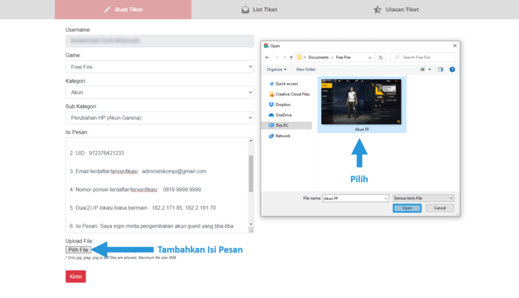Click the pencil icon beside Buat Tiket
Viewport: 519px width, 298px height.
pyautogui.click(x=107, y=10)
